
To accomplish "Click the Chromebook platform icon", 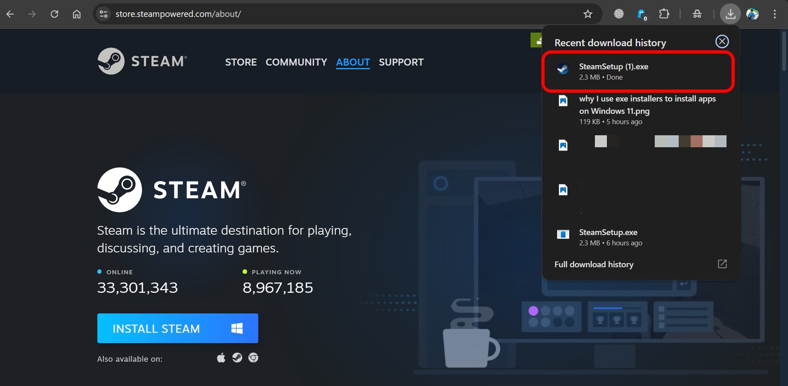I will pos(253,358).
